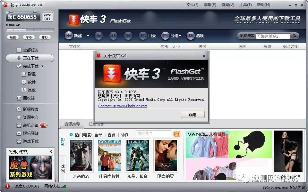Click the New task plus icon
The width and height of the screenshot is (308, 192).
click(69, 36)
